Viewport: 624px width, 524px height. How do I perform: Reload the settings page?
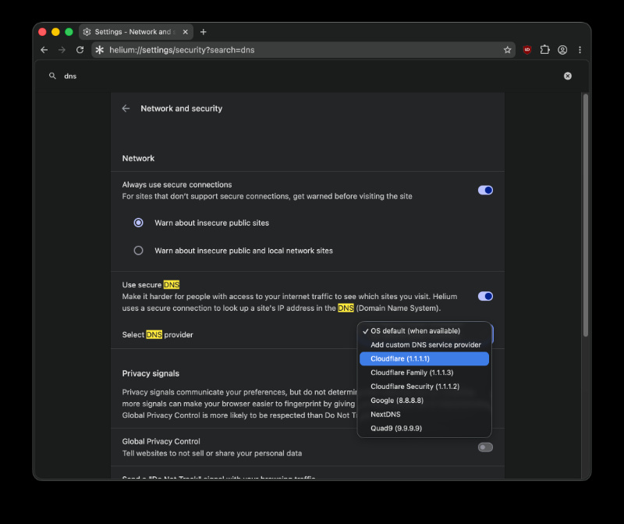[x=80, y=50]
